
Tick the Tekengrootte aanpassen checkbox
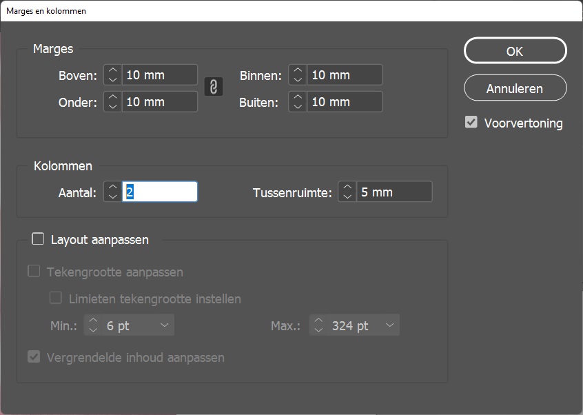(34, 271)
